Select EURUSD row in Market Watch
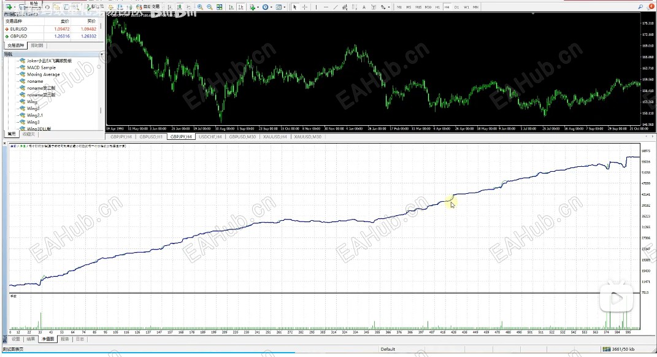 point(51,29)
